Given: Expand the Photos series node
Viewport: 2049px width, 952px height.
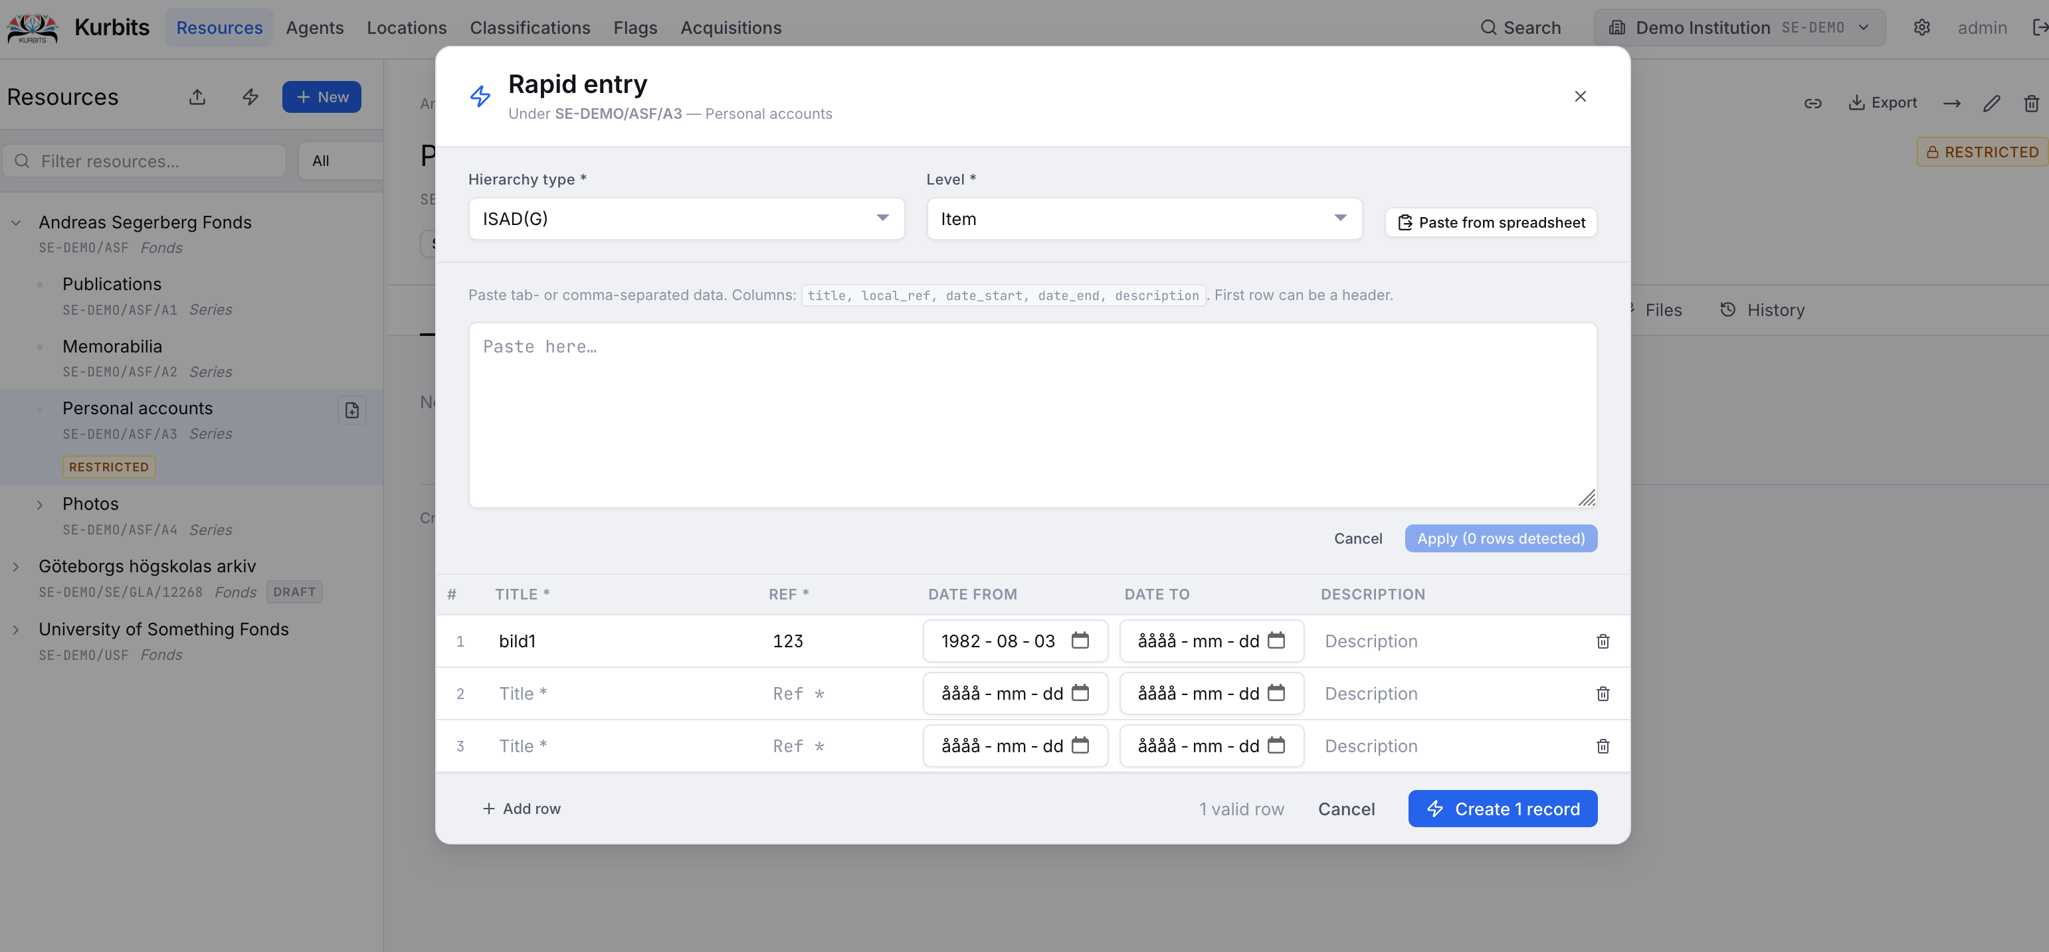Looking at the screenshot, I should click(x=40, y=505).
